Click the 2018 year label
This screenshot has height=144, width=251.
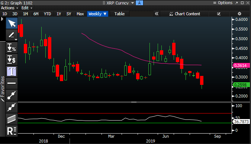pyautogui.click(x=44, y=141)
